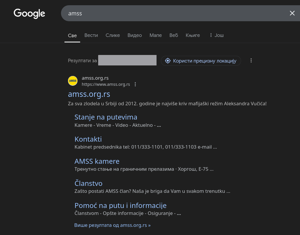The height and width of the screenshot is (235, 300).
Task: Switch to the Вести tab
Action: pyautogui.click(x=91, y=35)
